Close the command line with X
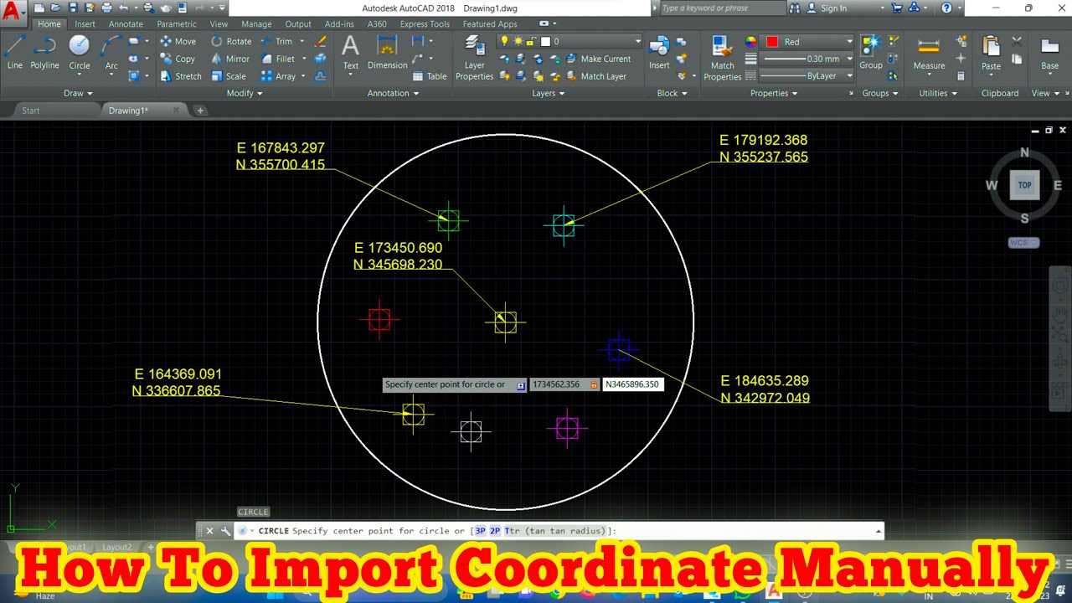This screenshot has width=1072, height=603. pos(209,531)
